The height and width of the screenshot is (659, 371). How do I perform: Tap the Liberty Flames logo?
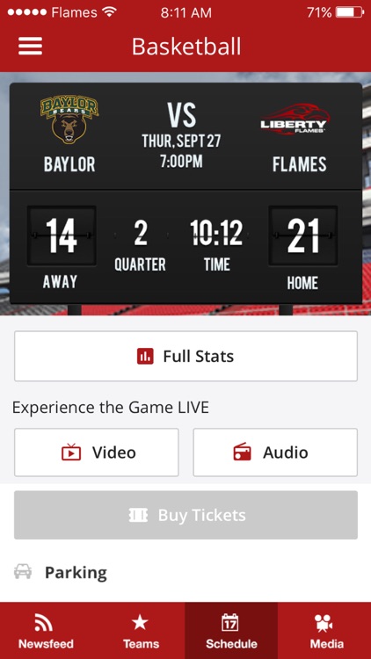(294, 119)
